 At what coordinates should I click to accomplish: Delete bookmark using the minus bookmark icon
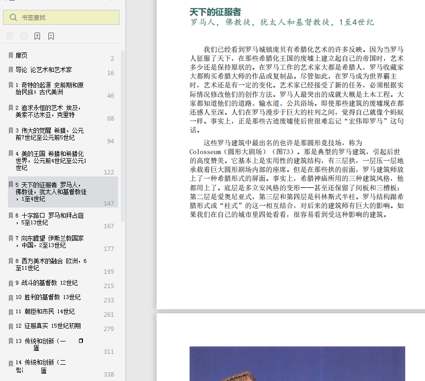tap(51, 36)
